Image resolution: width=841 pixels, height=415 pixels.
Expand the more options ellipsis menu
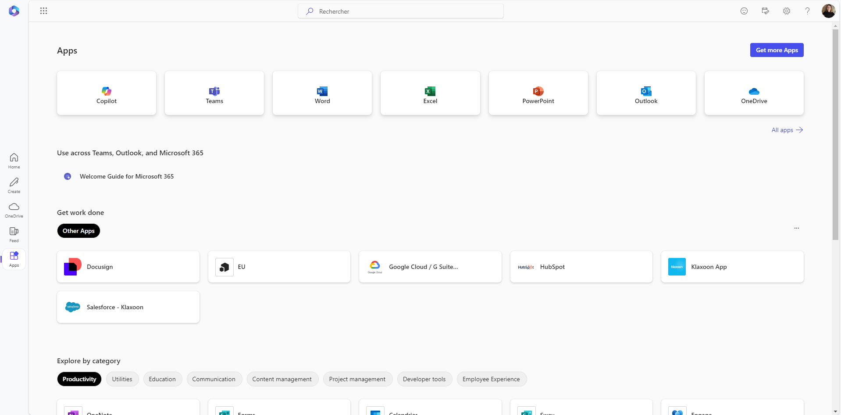(796, 228)
